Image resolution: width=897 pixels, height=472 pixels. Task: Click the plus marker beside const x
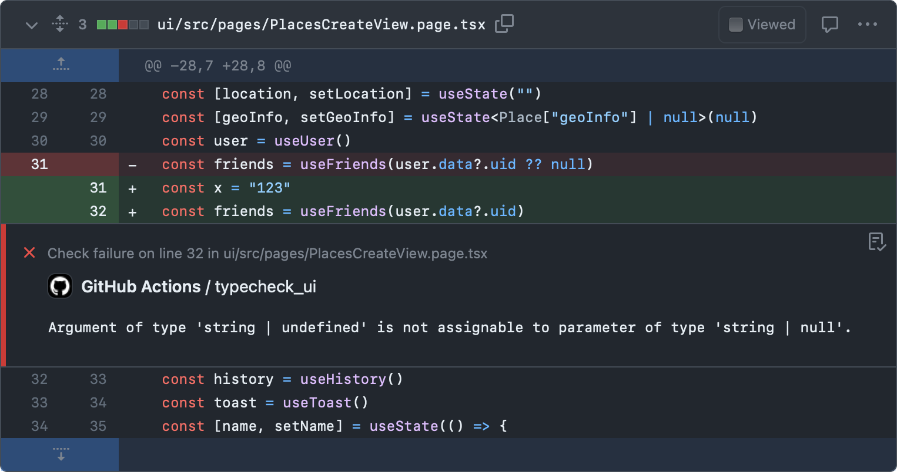coord(132,188)
